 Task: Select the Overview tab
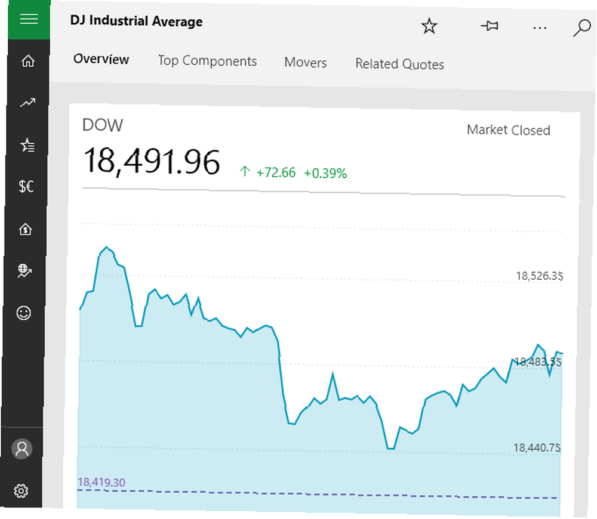(x=101, y=59)
